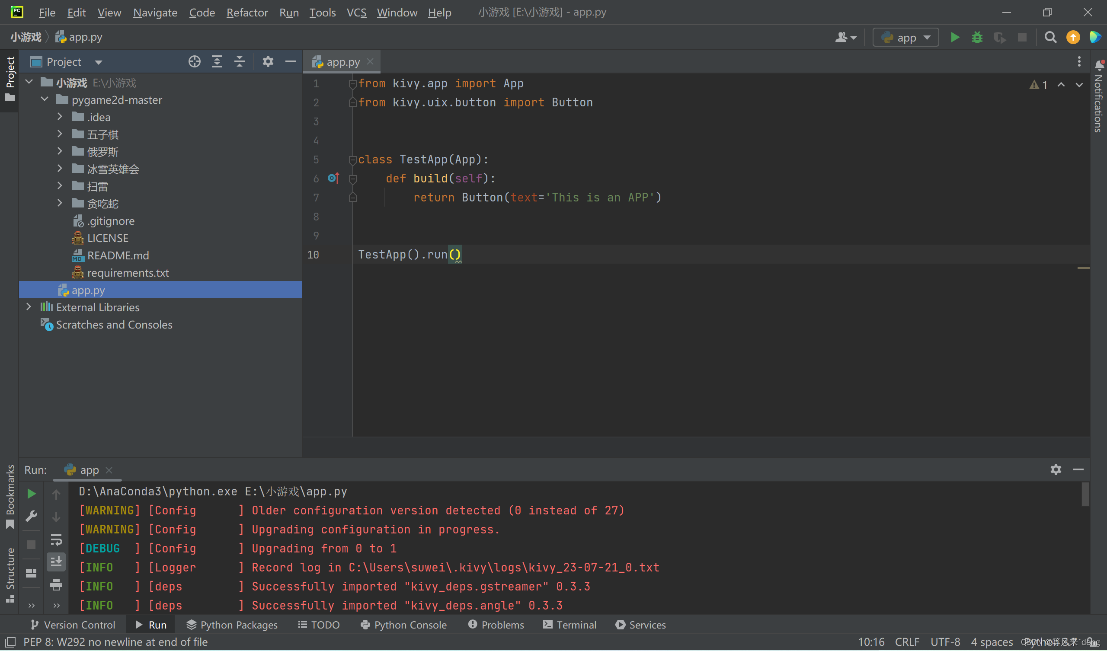Select Open File in the Project toolbar crosshair icon

194,61
